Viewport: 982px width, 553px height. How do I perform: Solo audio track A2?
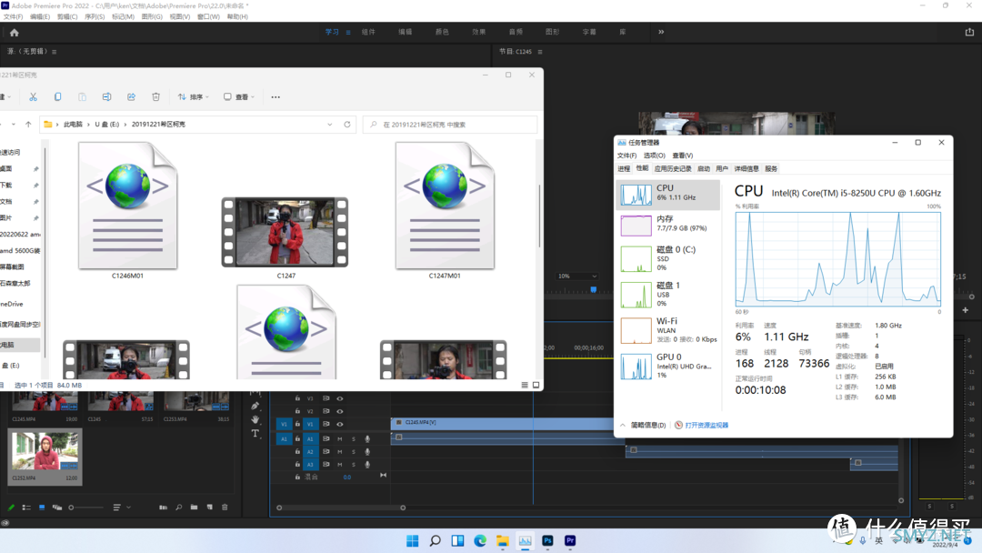(353, 451)
